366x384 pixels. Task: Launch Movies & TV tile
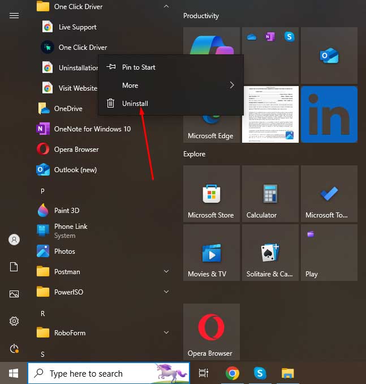point(211,254)
